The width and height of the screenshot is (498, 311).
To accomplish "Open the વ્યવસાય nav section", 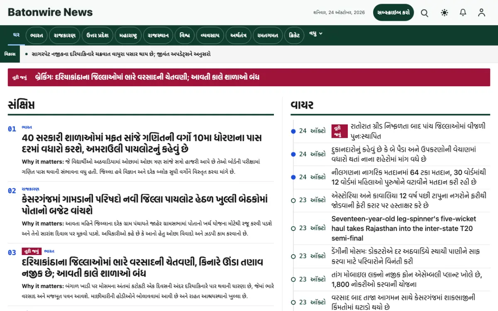I will coord(210,35).
